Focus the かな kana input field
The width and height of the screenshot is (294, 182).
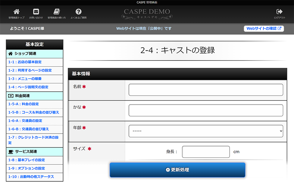point(206,110)
